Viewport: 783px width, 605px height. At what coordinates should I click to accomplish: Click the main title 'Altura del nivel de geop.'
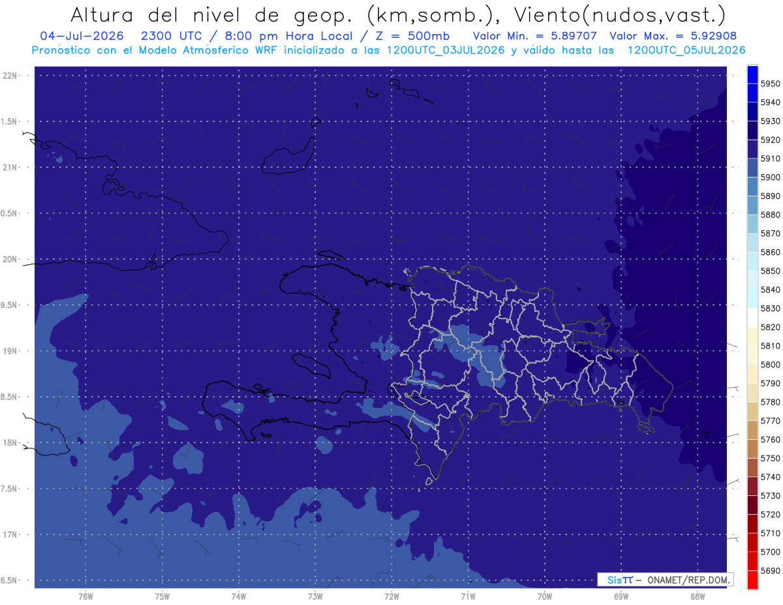pos(212,14)
